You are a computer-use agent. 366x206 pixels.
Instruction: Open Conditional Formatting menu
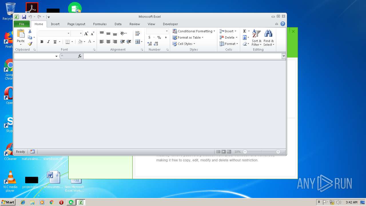pyautogui.click(x=194, y=31)
